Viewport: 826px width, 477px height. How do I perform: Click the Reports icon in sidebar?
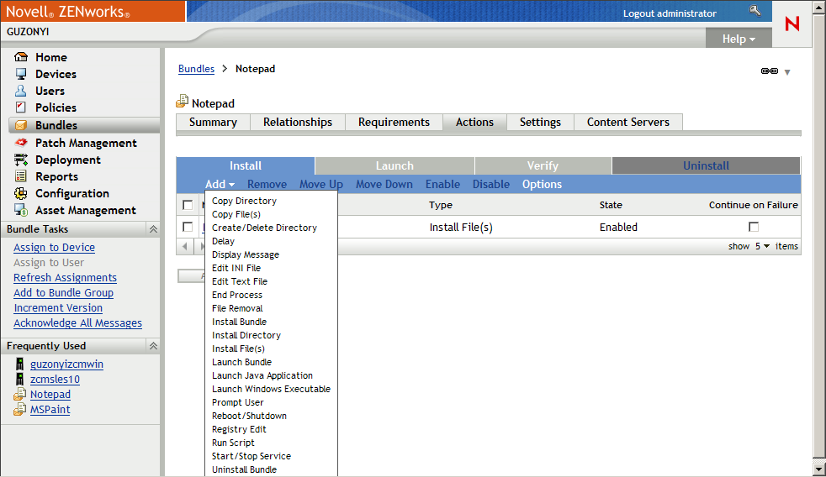[20, 176]
